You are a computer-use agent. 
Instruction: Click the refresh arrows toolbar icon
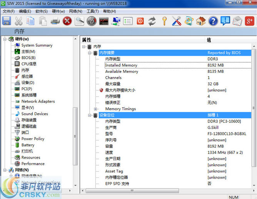tap(152, 21)
